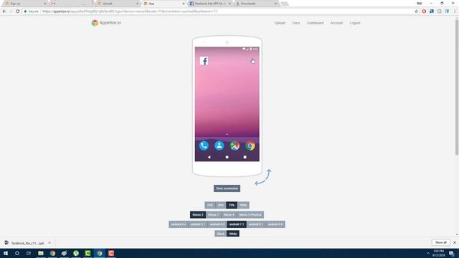This screenshot has height=258, width=459.
Task: Open the Windows Start button
Action: coord(6,253)
